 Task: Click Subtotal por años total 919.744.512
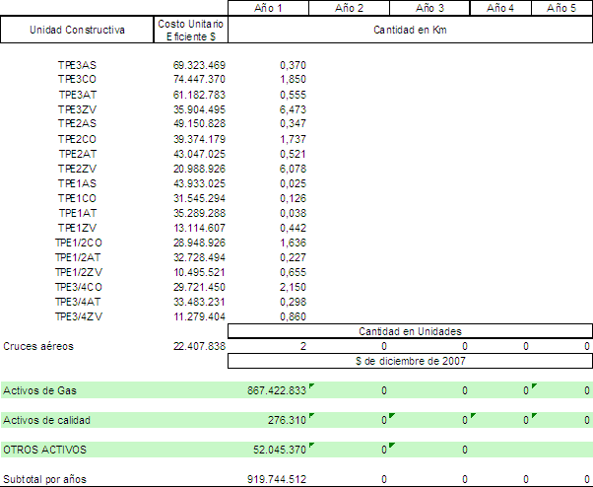[x=277, y=479]
